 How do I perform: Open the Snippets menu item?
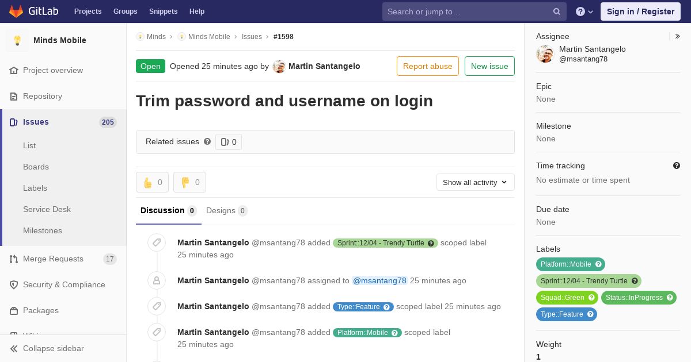point(163,11)
